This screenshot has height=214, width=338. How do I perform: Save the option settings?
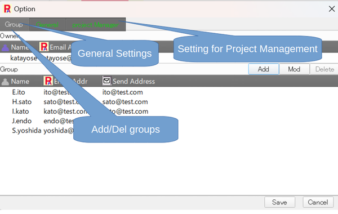(279, 202)
